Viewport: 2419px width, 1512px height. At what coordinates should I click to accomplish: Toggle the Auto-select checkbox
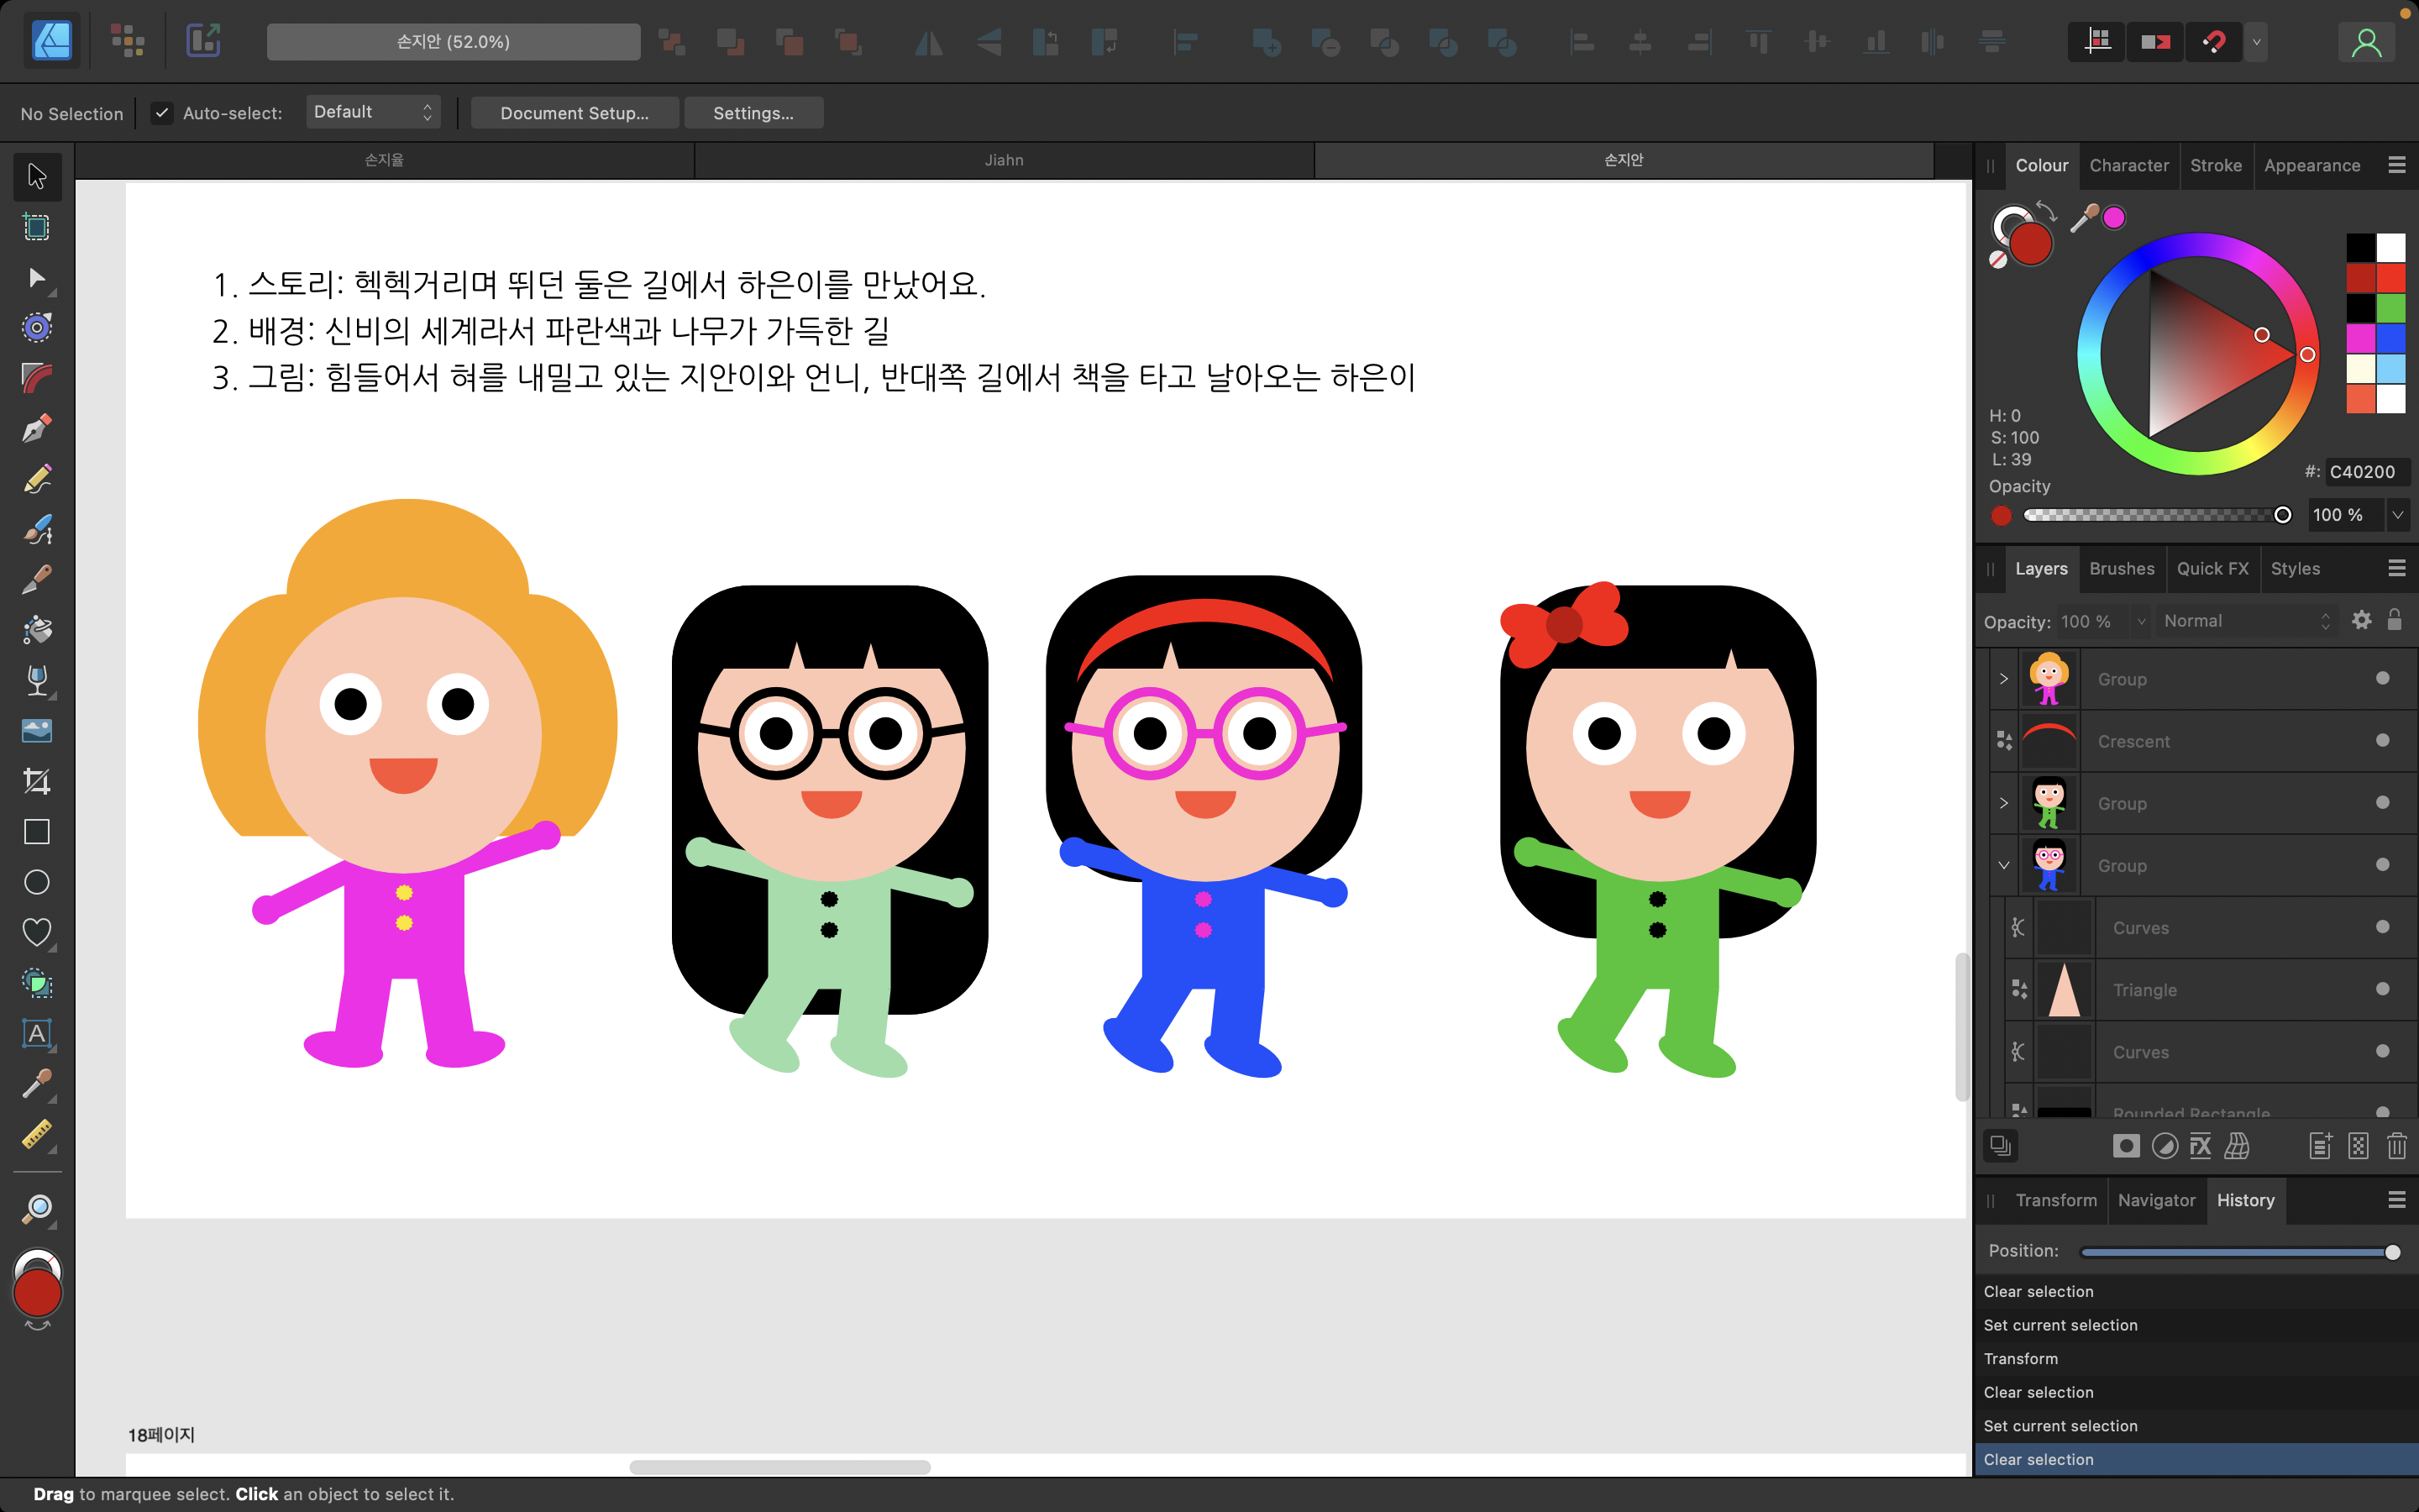coord(162,112)
